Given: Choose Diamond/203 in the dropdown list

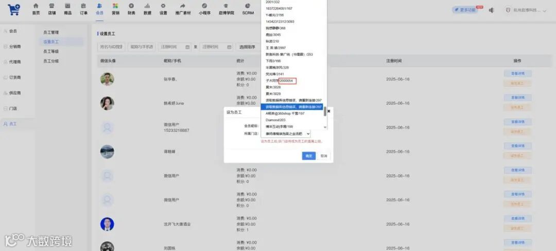Looking at the screenshot, I should coord(275,120).
